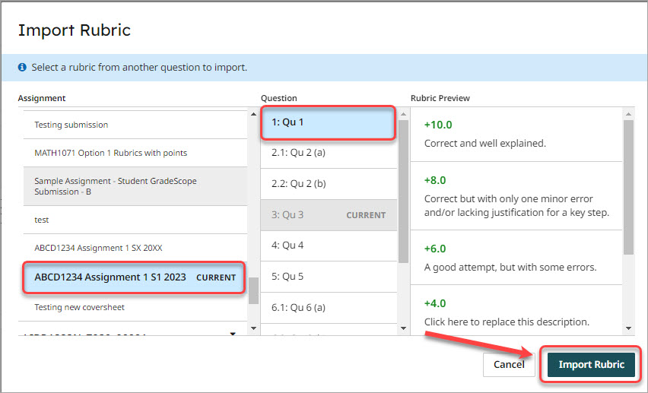The height and width of the screenshot is (393, 648).
Task: Click the Assignment list scroll-down arrow
Action: point(233,334)
